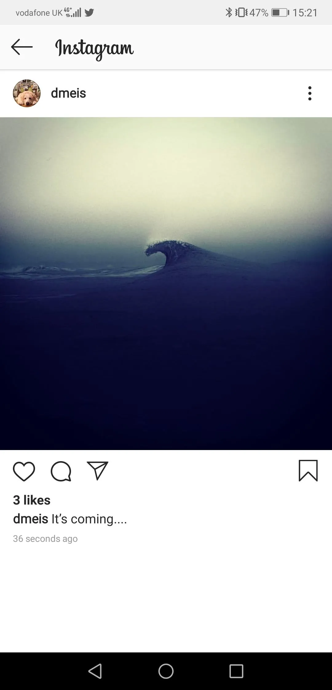332x690 pixels.
Task: Tap the Android home circle button
Action: (x=166, y=671)
